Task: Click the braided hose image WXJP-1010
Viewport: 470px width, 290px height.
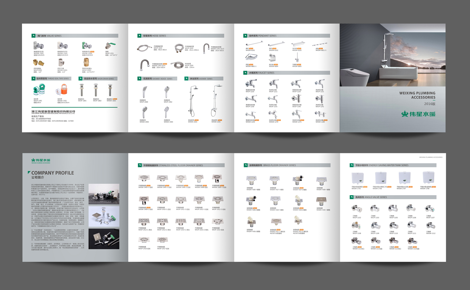Action: 145,47
